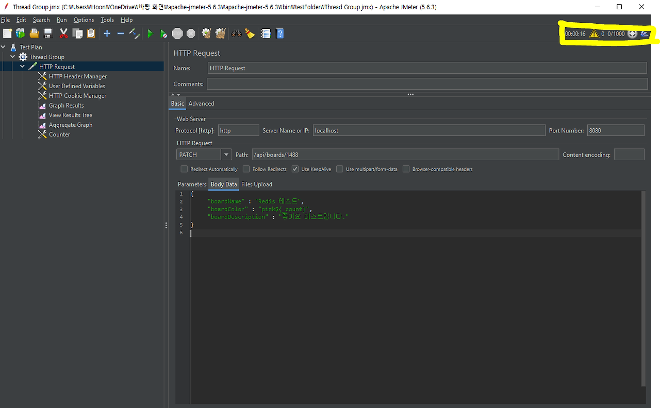Open the Tools menu
Viewport: 660px width, 408px height.
[107, 20]
